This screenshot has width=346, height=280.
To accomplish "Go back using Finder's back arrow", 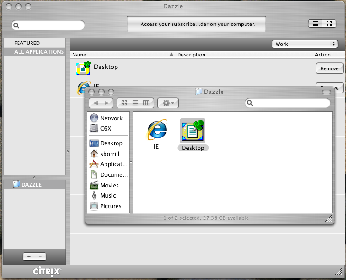I will pos(95,103).
